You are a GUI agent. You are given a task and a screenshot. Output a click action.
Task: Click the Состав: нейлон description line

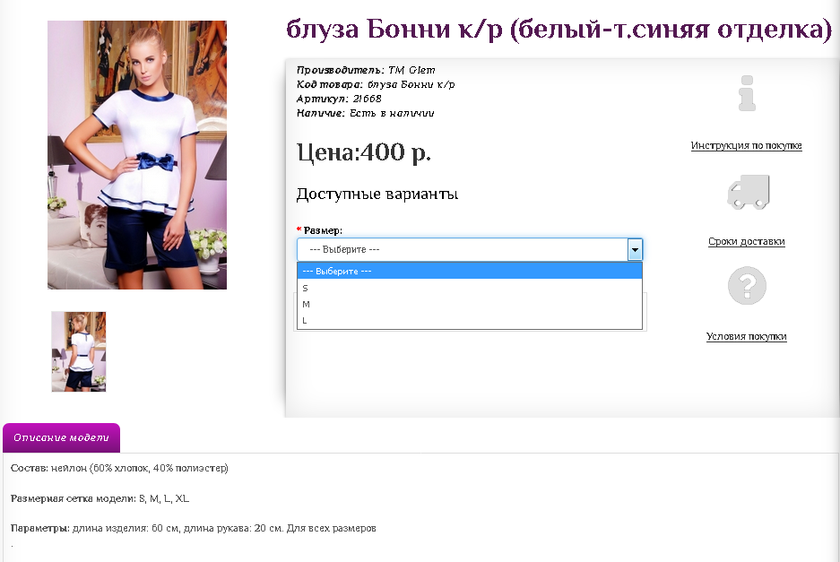119,468
